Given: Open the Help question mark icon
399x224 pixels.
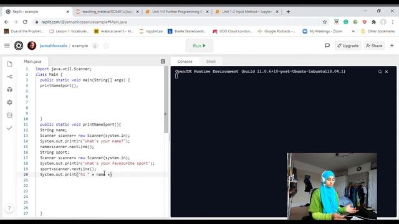Looking at the screenshot, I should (x=9, y=208).
